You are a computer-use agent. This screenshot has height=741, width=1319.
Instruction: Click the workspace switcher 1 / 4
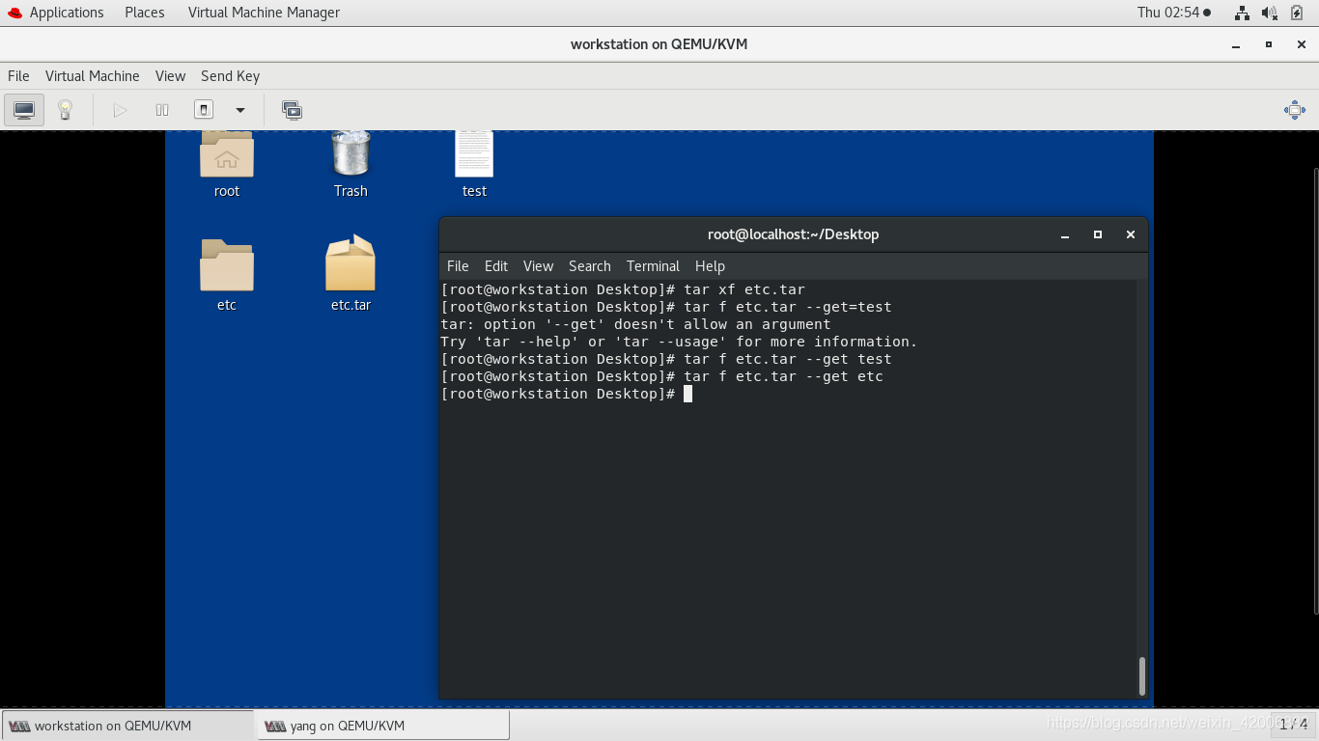tap(1294, 724)
